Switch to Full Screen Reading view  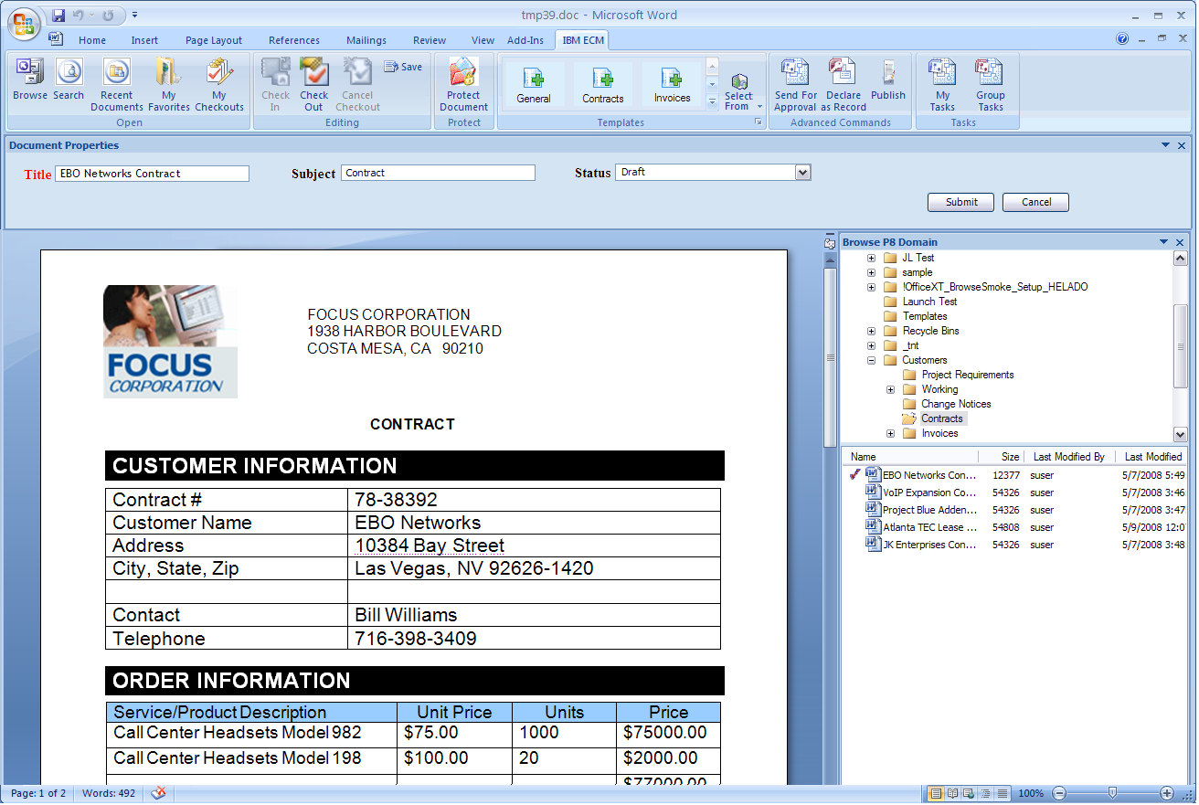[x=952, y=793]
